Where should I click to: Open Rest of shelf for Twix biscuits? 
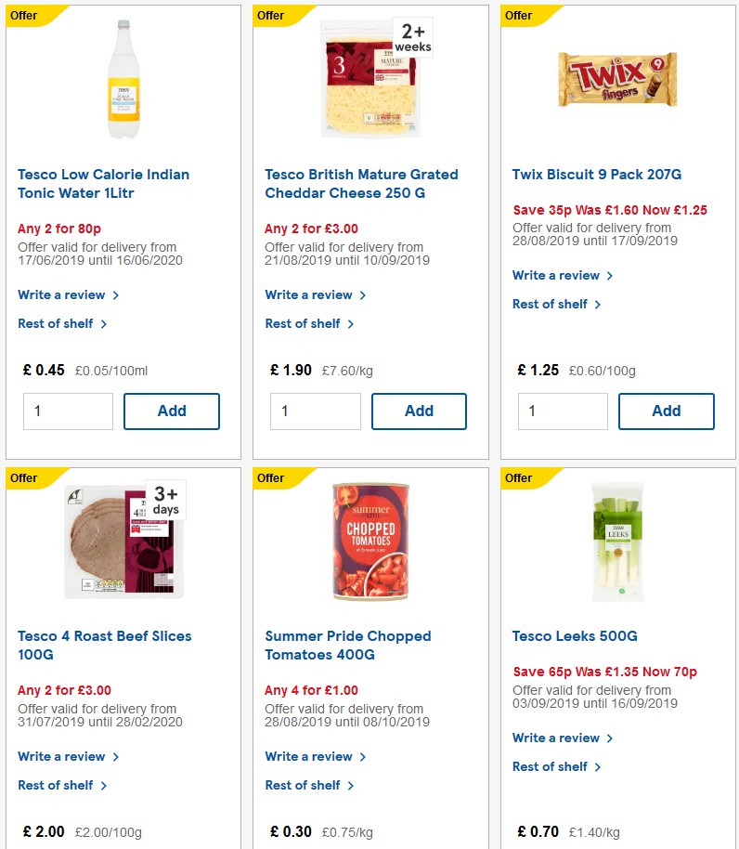click(x=550, y=304)
